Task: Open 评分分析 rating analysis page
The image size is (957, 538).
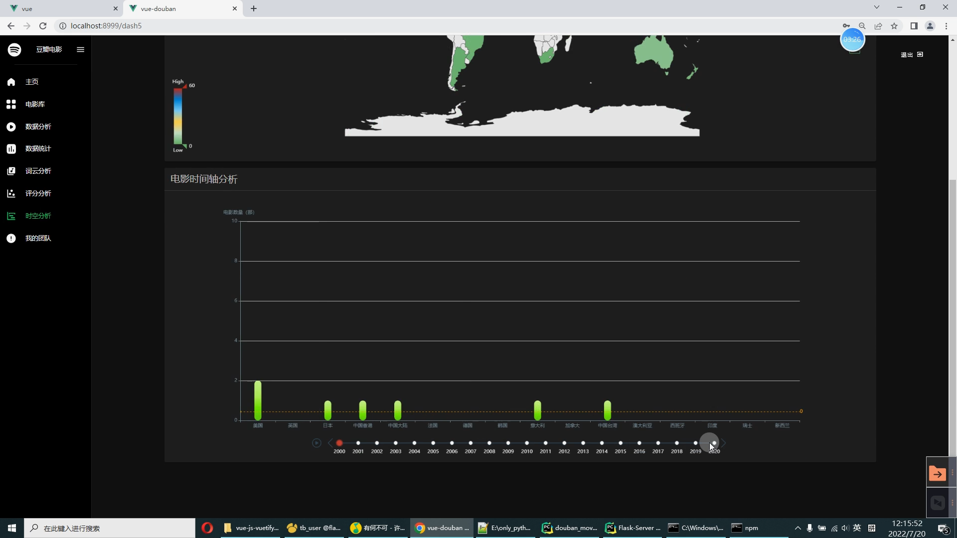Action: point(38,193)
